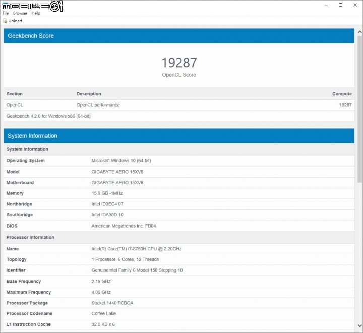Click the 19287 compute table value
This screenshot has width=363, height=333.
[x=345, y=105]
